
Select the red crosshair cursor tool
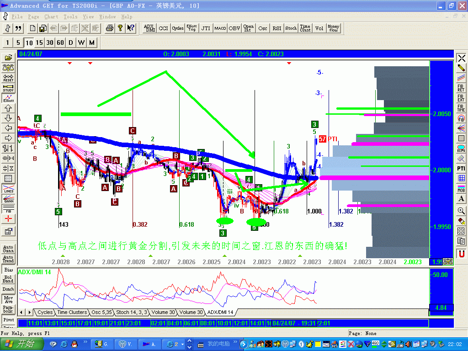(8, 219)
